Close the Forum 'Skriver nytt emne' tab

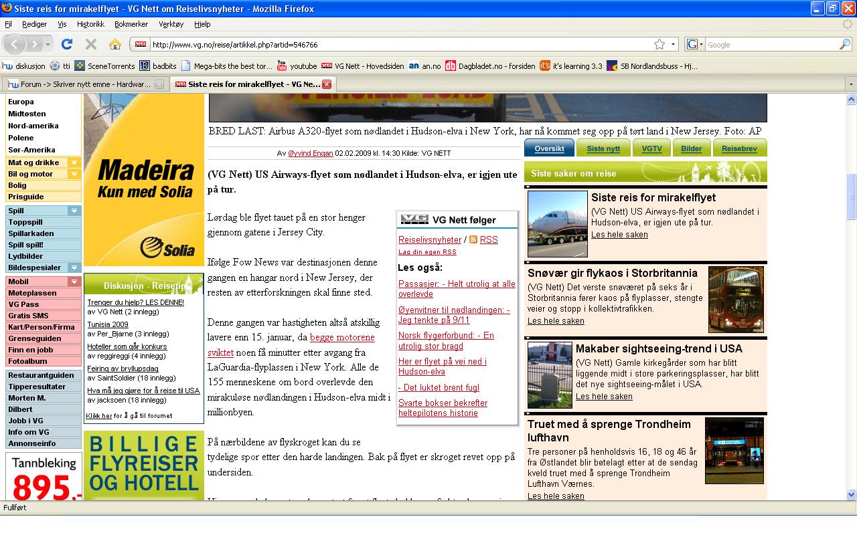click(x=159, y=84)
